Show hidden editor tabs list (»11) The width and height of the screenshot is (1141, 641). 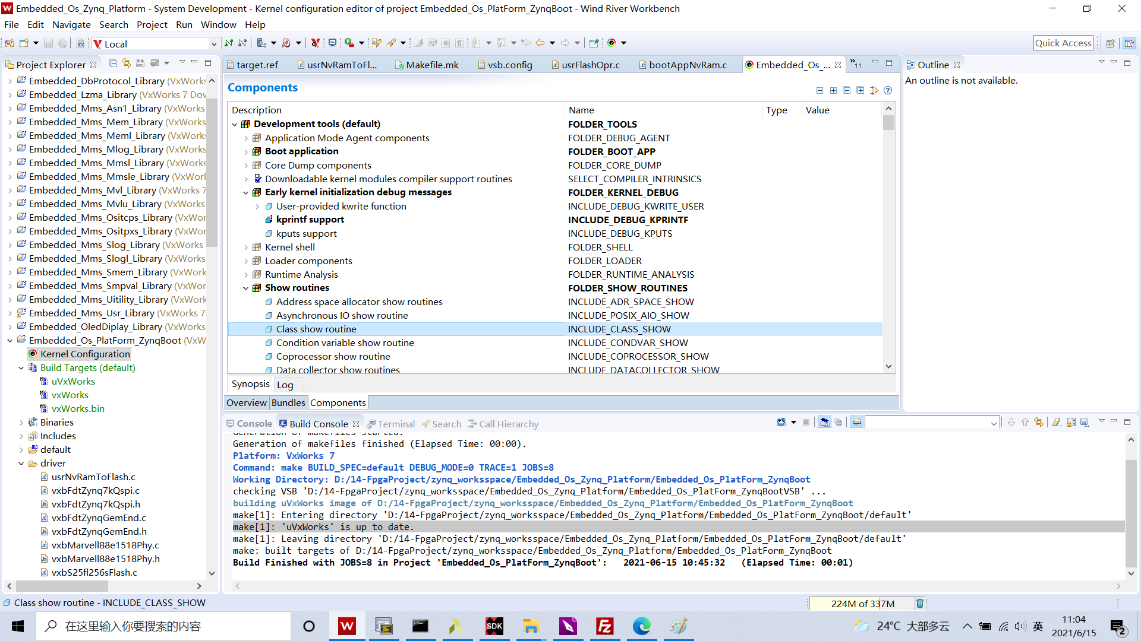(x=856, y=64)
